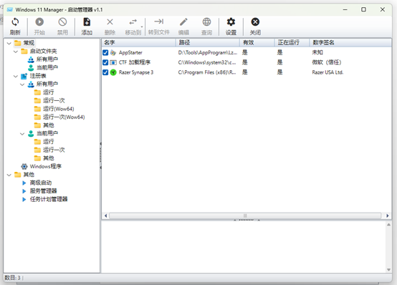This screenshot has height=285, width=397.
Task: Select 运行 folder under registry 所有用户
Action: tap(48, 92)
